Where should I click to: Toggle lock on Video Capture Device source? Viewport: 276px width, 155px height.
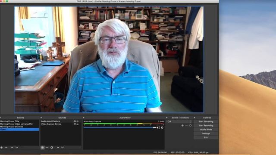(78, 124)
